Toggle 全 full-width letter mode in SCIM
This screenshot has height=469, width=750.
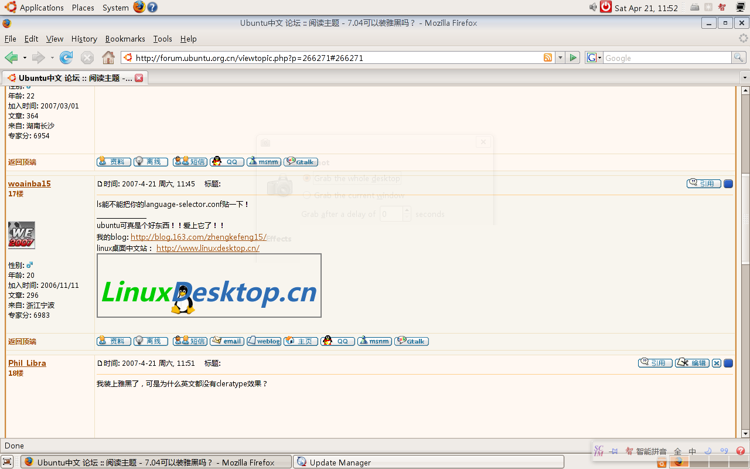[677, 451]
